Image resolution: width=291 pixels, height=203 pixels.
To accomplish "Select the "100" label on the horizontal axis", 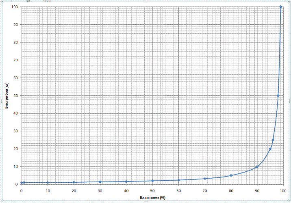I will coord(283,191).
